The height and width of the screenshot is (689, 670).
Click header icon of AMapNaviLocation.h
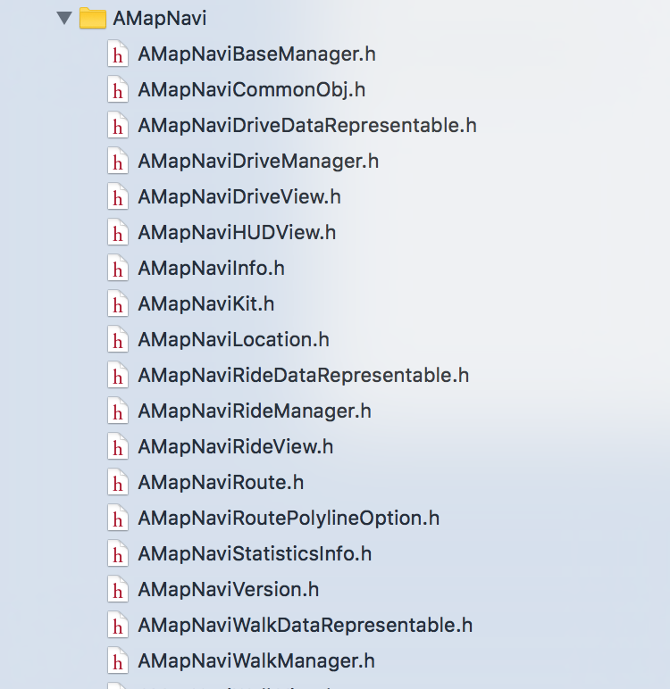click(x=117, y=340)
